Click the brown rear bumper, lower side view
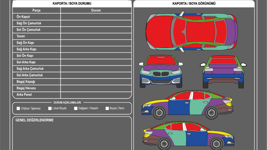The image size is (267, 150). point(149,140)
